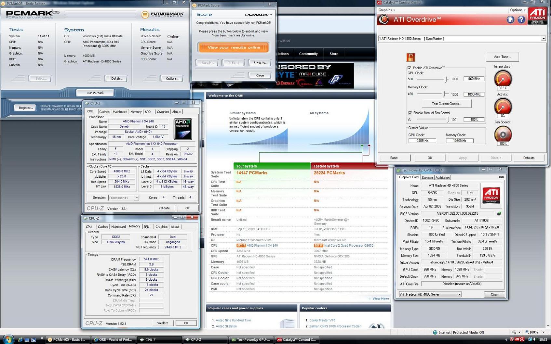The image size is (551, 344).
Task: Open the Validation tab in GPU-Z
Action: click(x=442, y=178)
